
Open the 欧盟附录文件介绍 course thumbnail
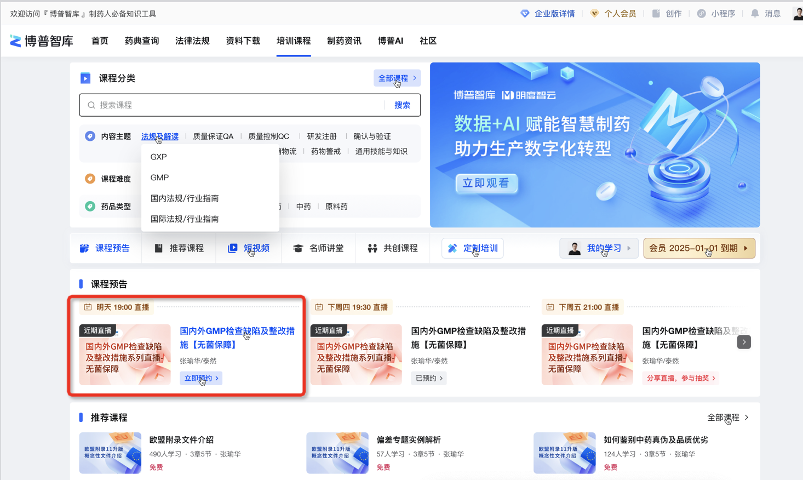click(x=110, y=453)
